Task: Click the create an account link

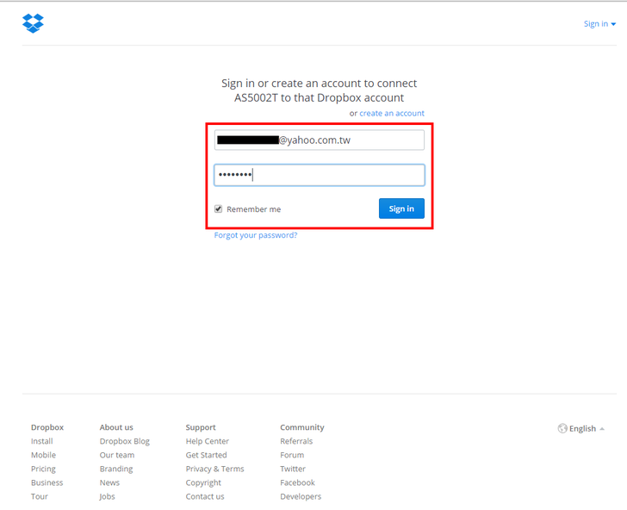Action: point(392,114)
